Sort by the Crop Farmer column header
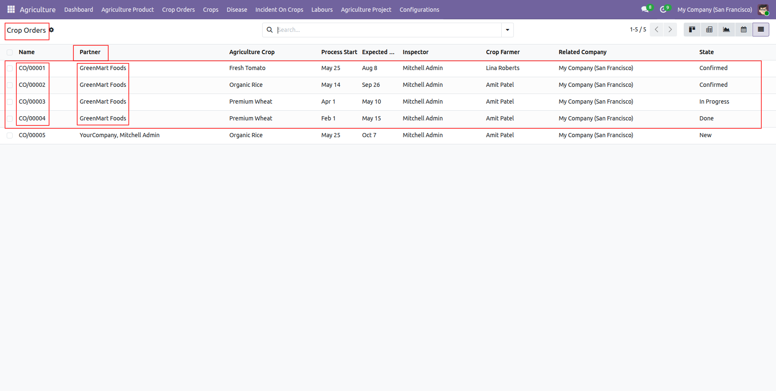 tap(503, 52)
